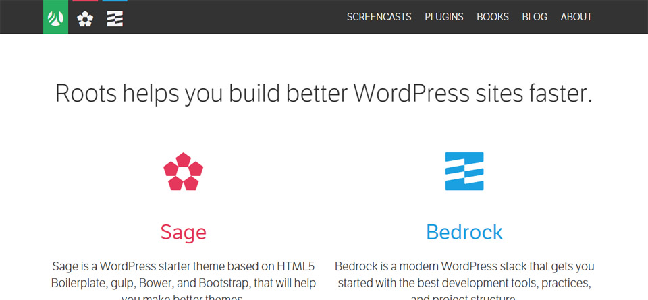Click the large blue Bedrock logo
This screenshot has width=648, height=300.
tap(464, 171)
